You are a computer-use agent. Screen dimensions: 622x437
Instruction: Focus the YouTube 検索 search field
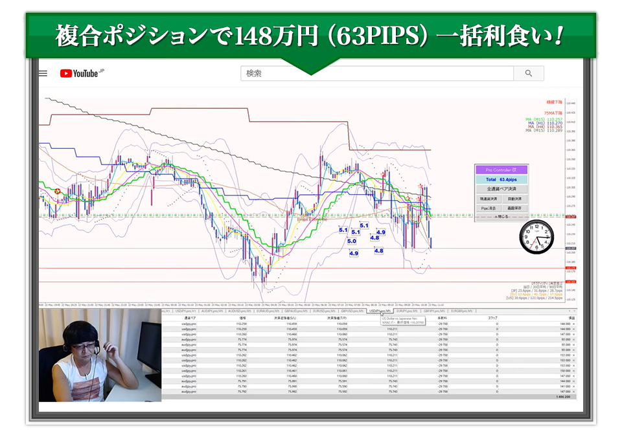coord(377,73)
